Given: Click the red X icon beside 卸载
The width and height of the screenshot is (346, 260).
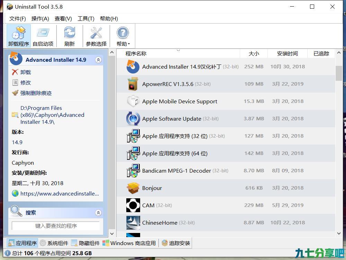Looking at the screenshot, I should coord(15,72).
